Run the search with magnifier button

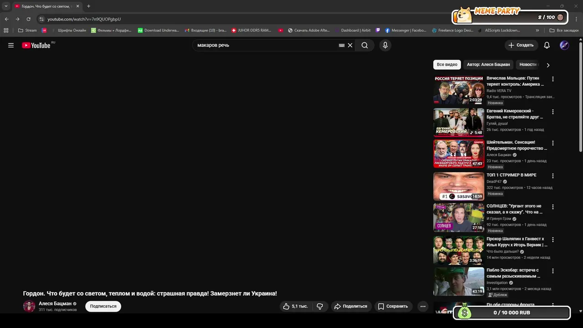click(364, 45)
